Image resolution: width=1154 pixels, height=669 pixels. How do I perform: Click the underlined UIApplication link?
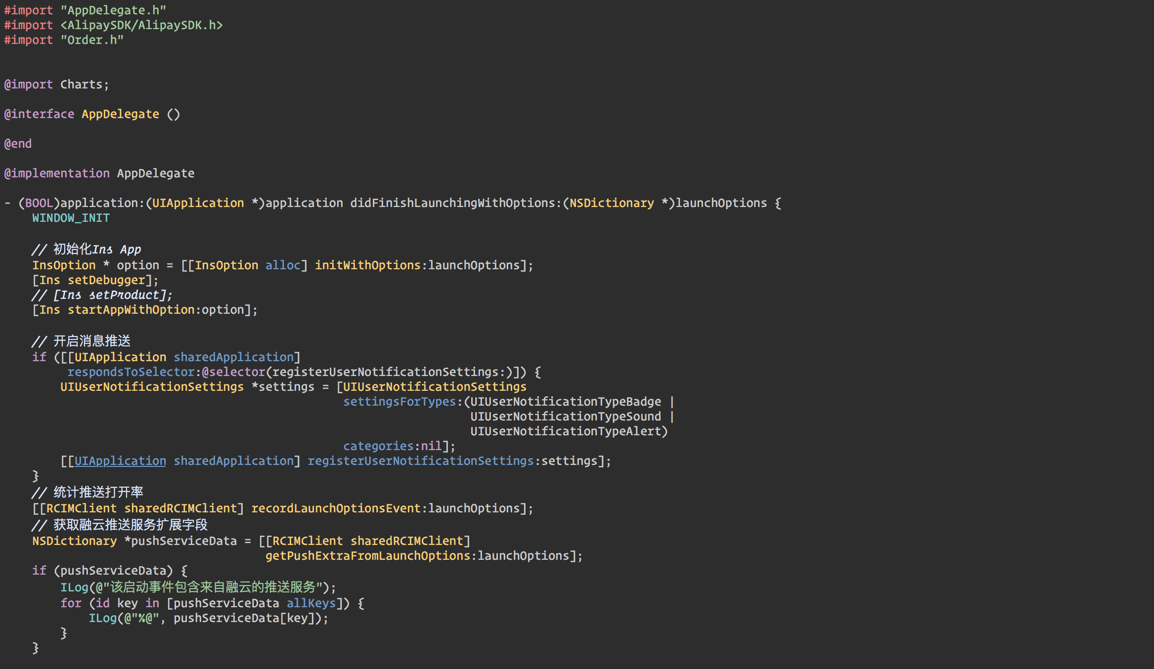click(x=120, y=461)
